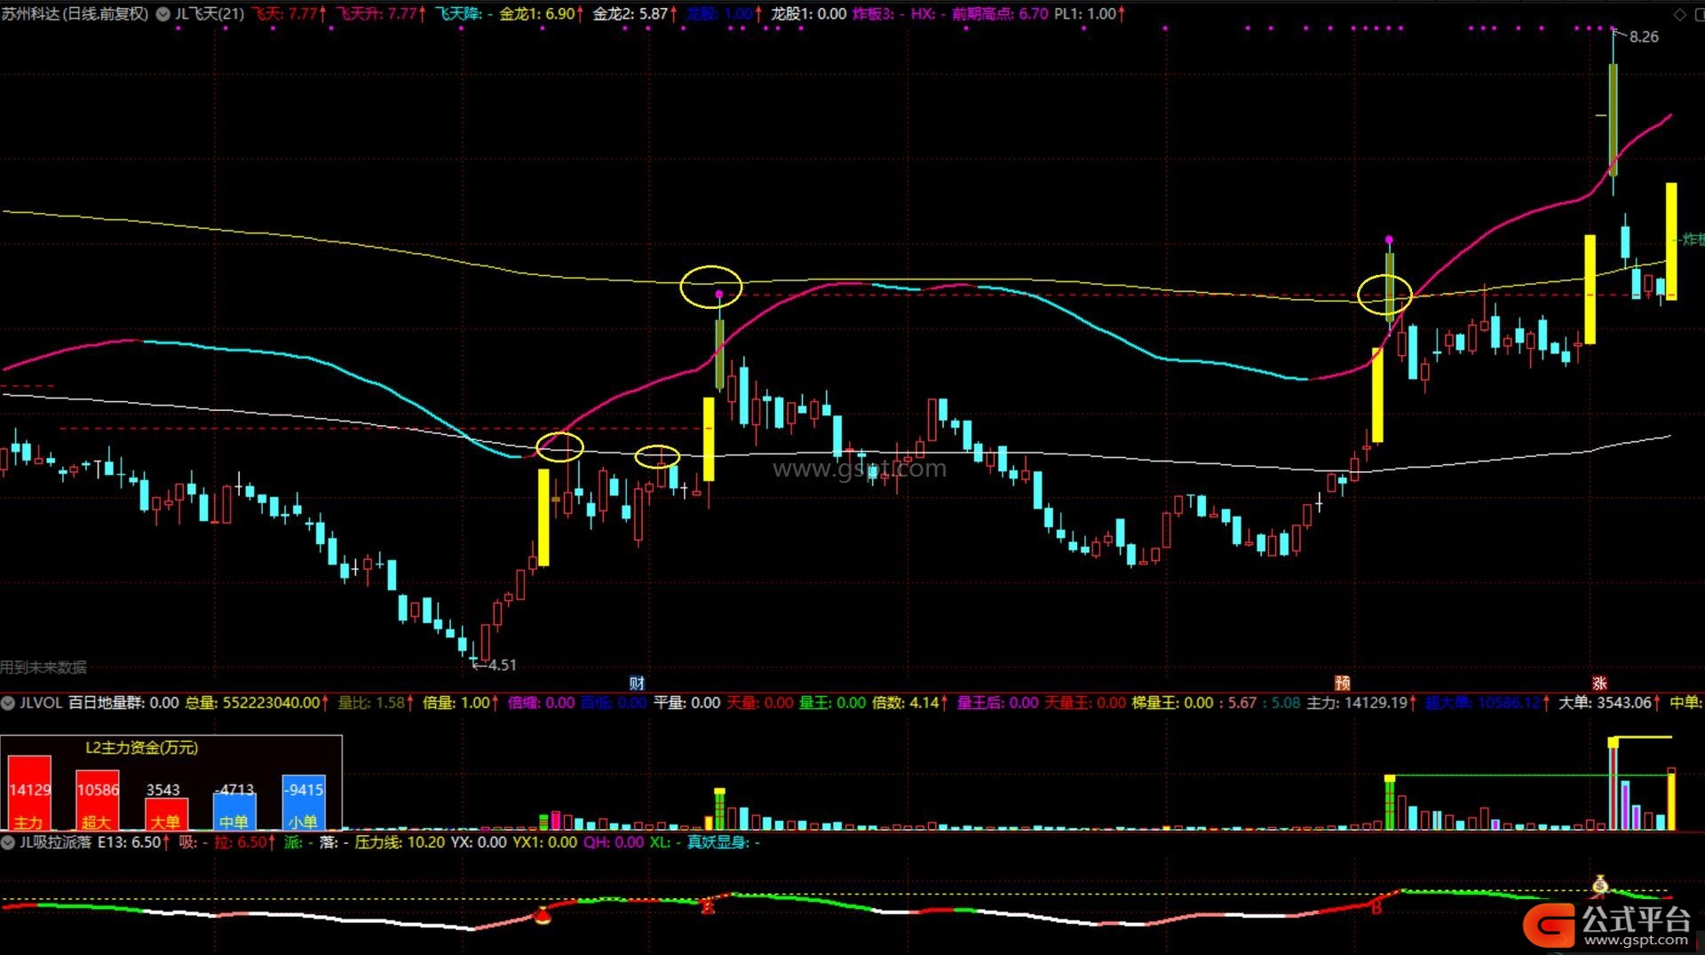Click the 倍量: 1.00 value
Viewport: 1705px width, 955px height.
tap(462, 703)
